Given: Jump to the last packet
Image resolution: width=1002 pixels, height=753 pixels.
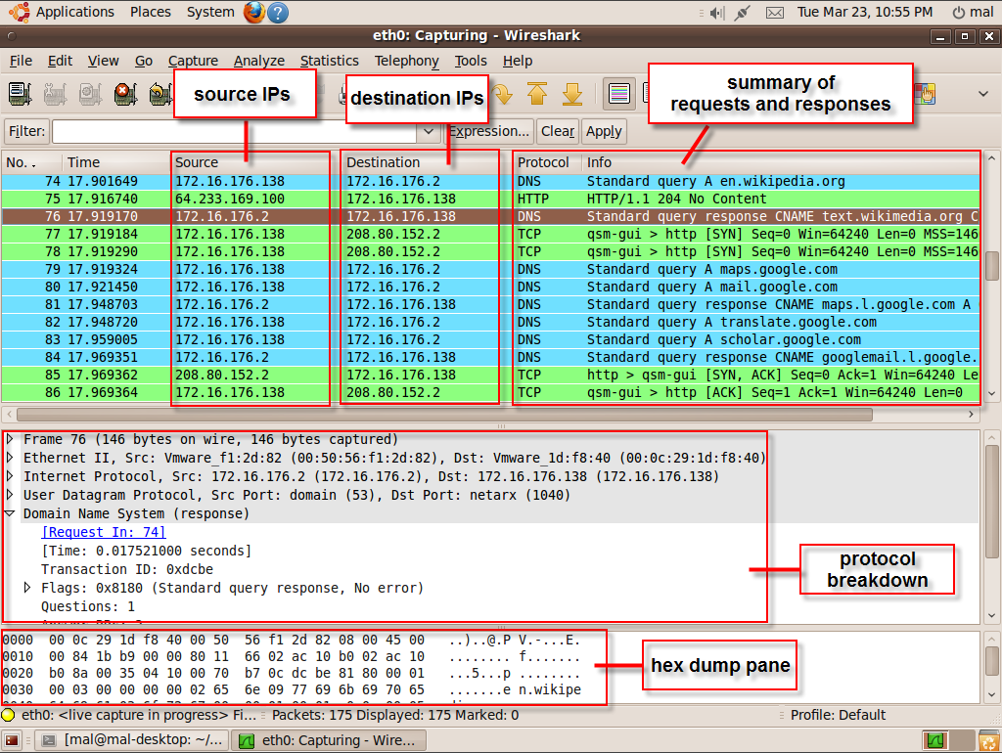Looking at the screenshot, I should (x=572, y=94).
